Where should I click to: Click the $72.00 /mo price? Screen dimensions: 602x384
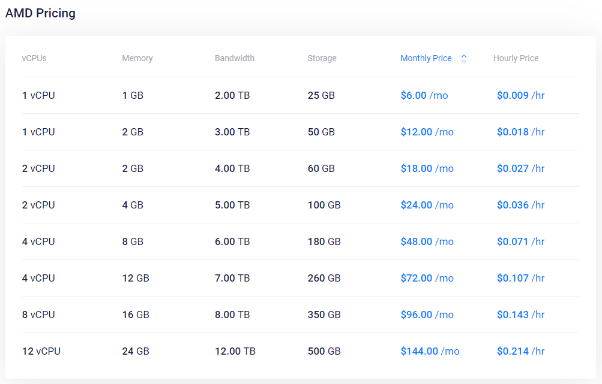[x=427, y=278]
